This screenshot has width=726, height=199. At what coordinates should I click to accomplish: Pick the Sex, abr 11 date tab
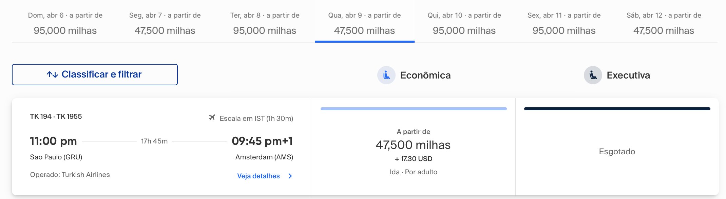tap(564, 24)
